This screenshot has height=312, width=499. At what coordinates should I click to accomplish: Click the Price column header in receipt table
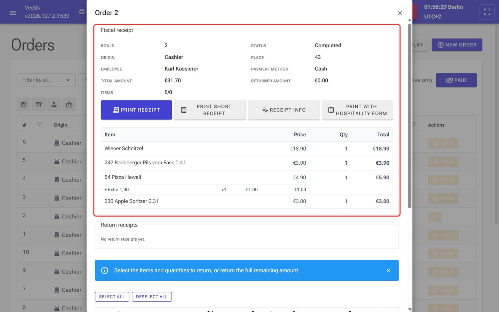click(x=300, y=135)
